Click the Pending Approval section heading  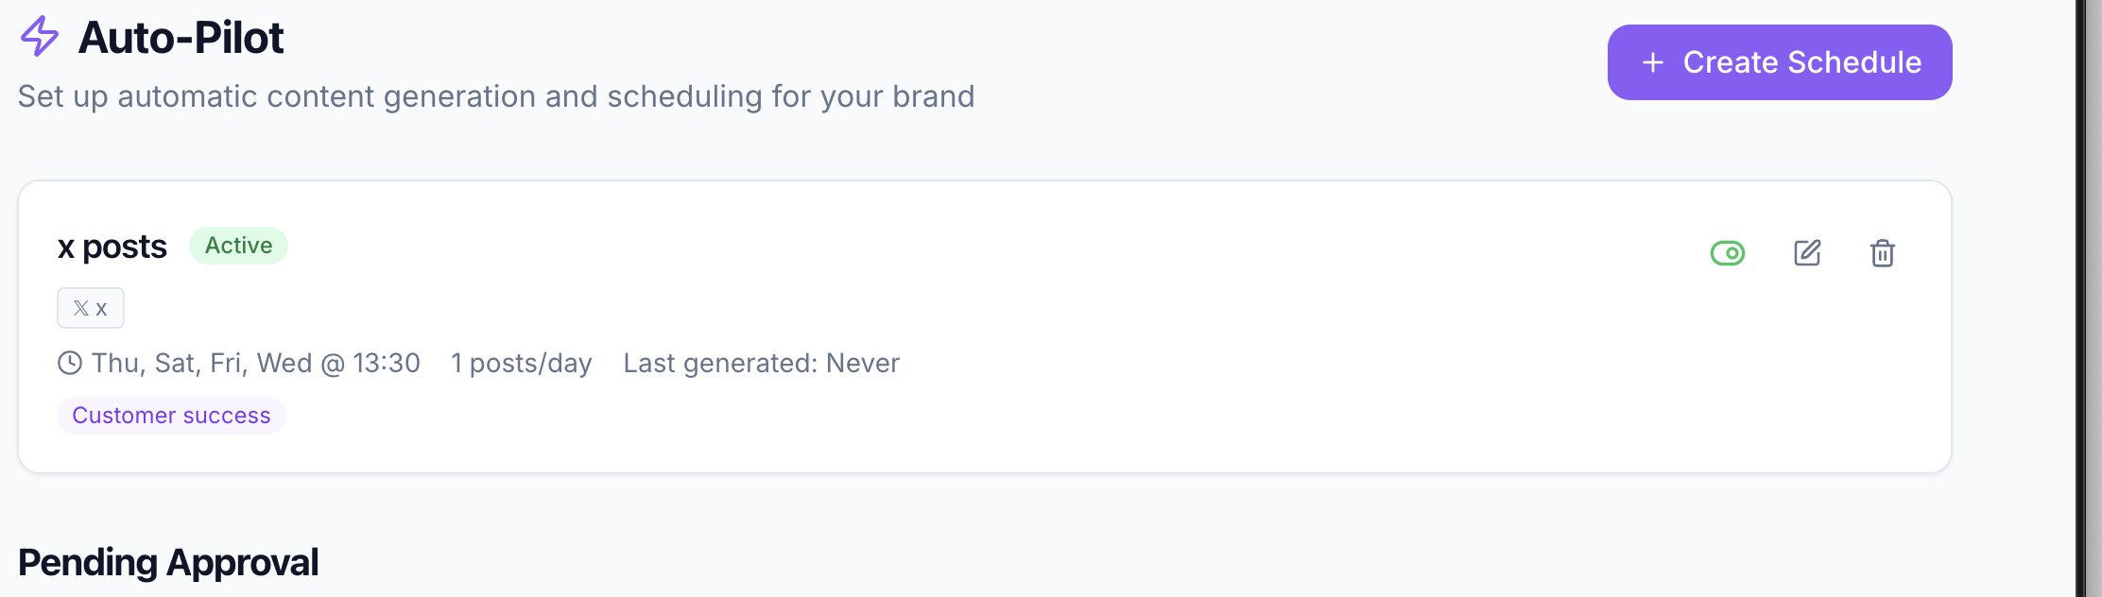[168, 562]
